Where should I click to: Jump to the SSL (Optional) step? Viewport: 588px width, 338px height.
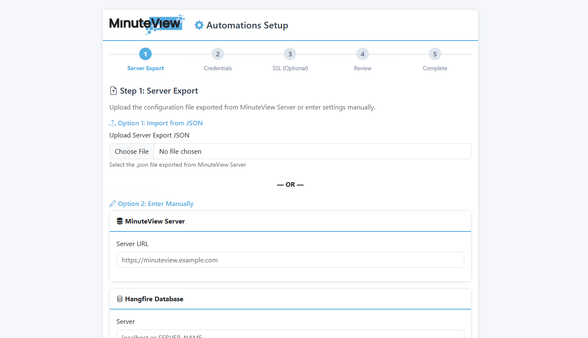coord(290,53)
